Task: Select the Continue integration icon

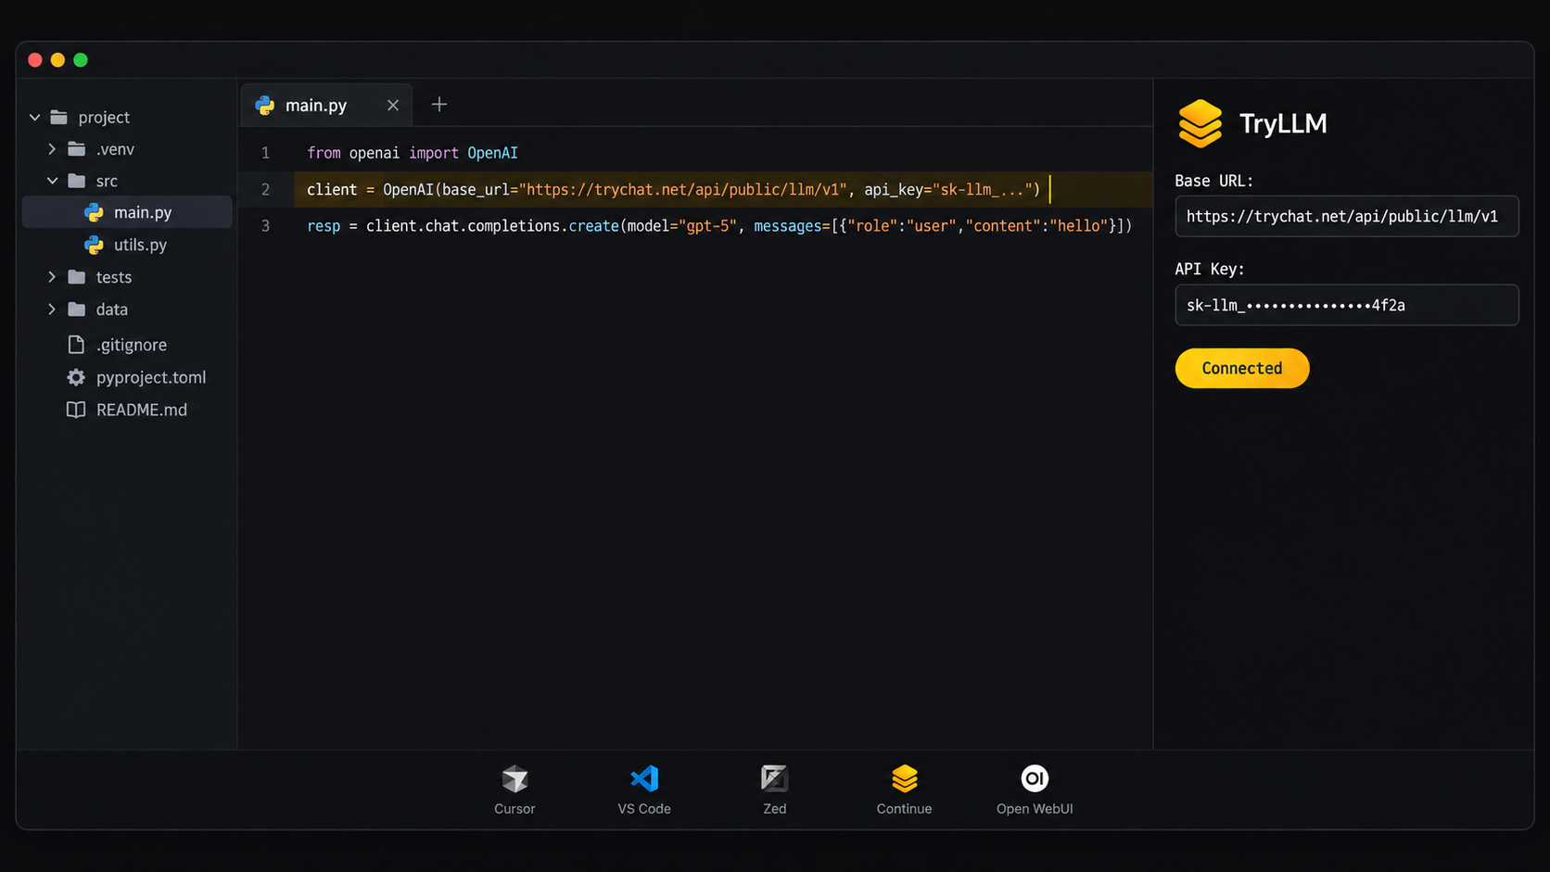Action: [x=904, y=778]
